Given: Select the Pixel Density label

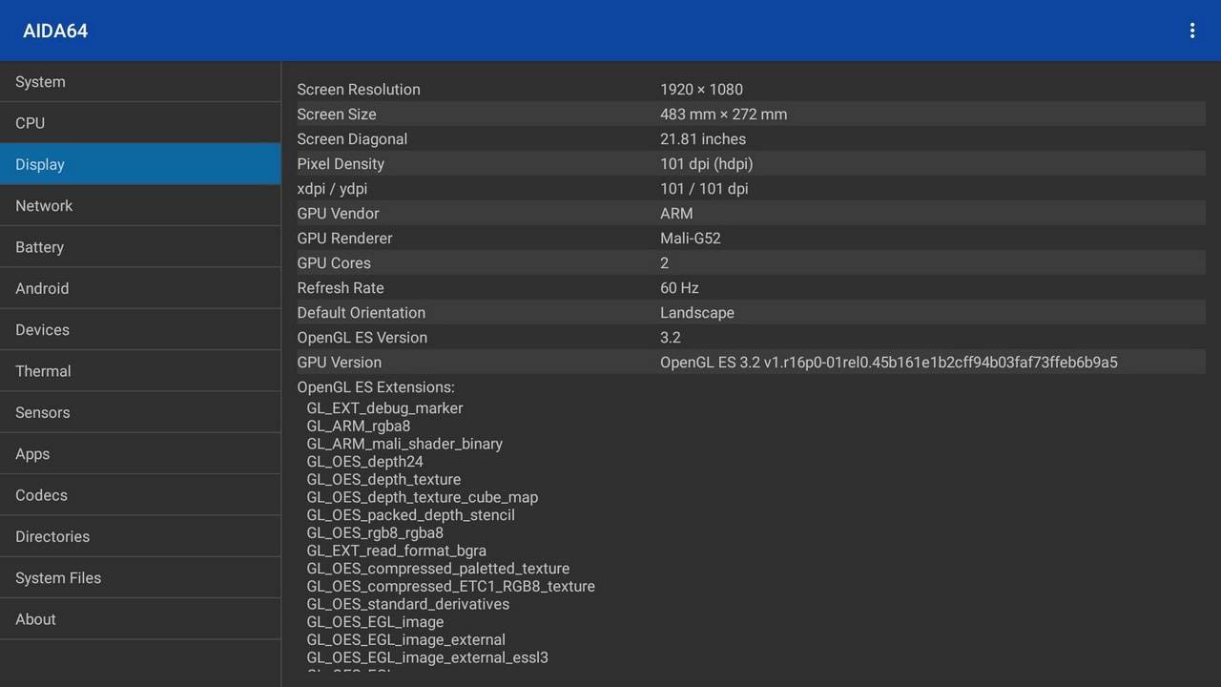Looking at the screenshot, I should [x=341, y=164].
